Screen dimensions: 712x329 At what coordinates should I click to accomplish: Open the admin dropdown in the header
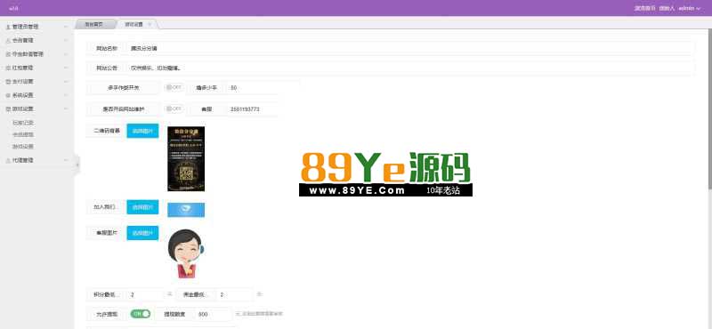[689, 8]
